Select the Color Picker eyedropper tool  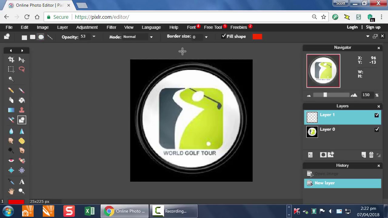[x=11, y=182]
